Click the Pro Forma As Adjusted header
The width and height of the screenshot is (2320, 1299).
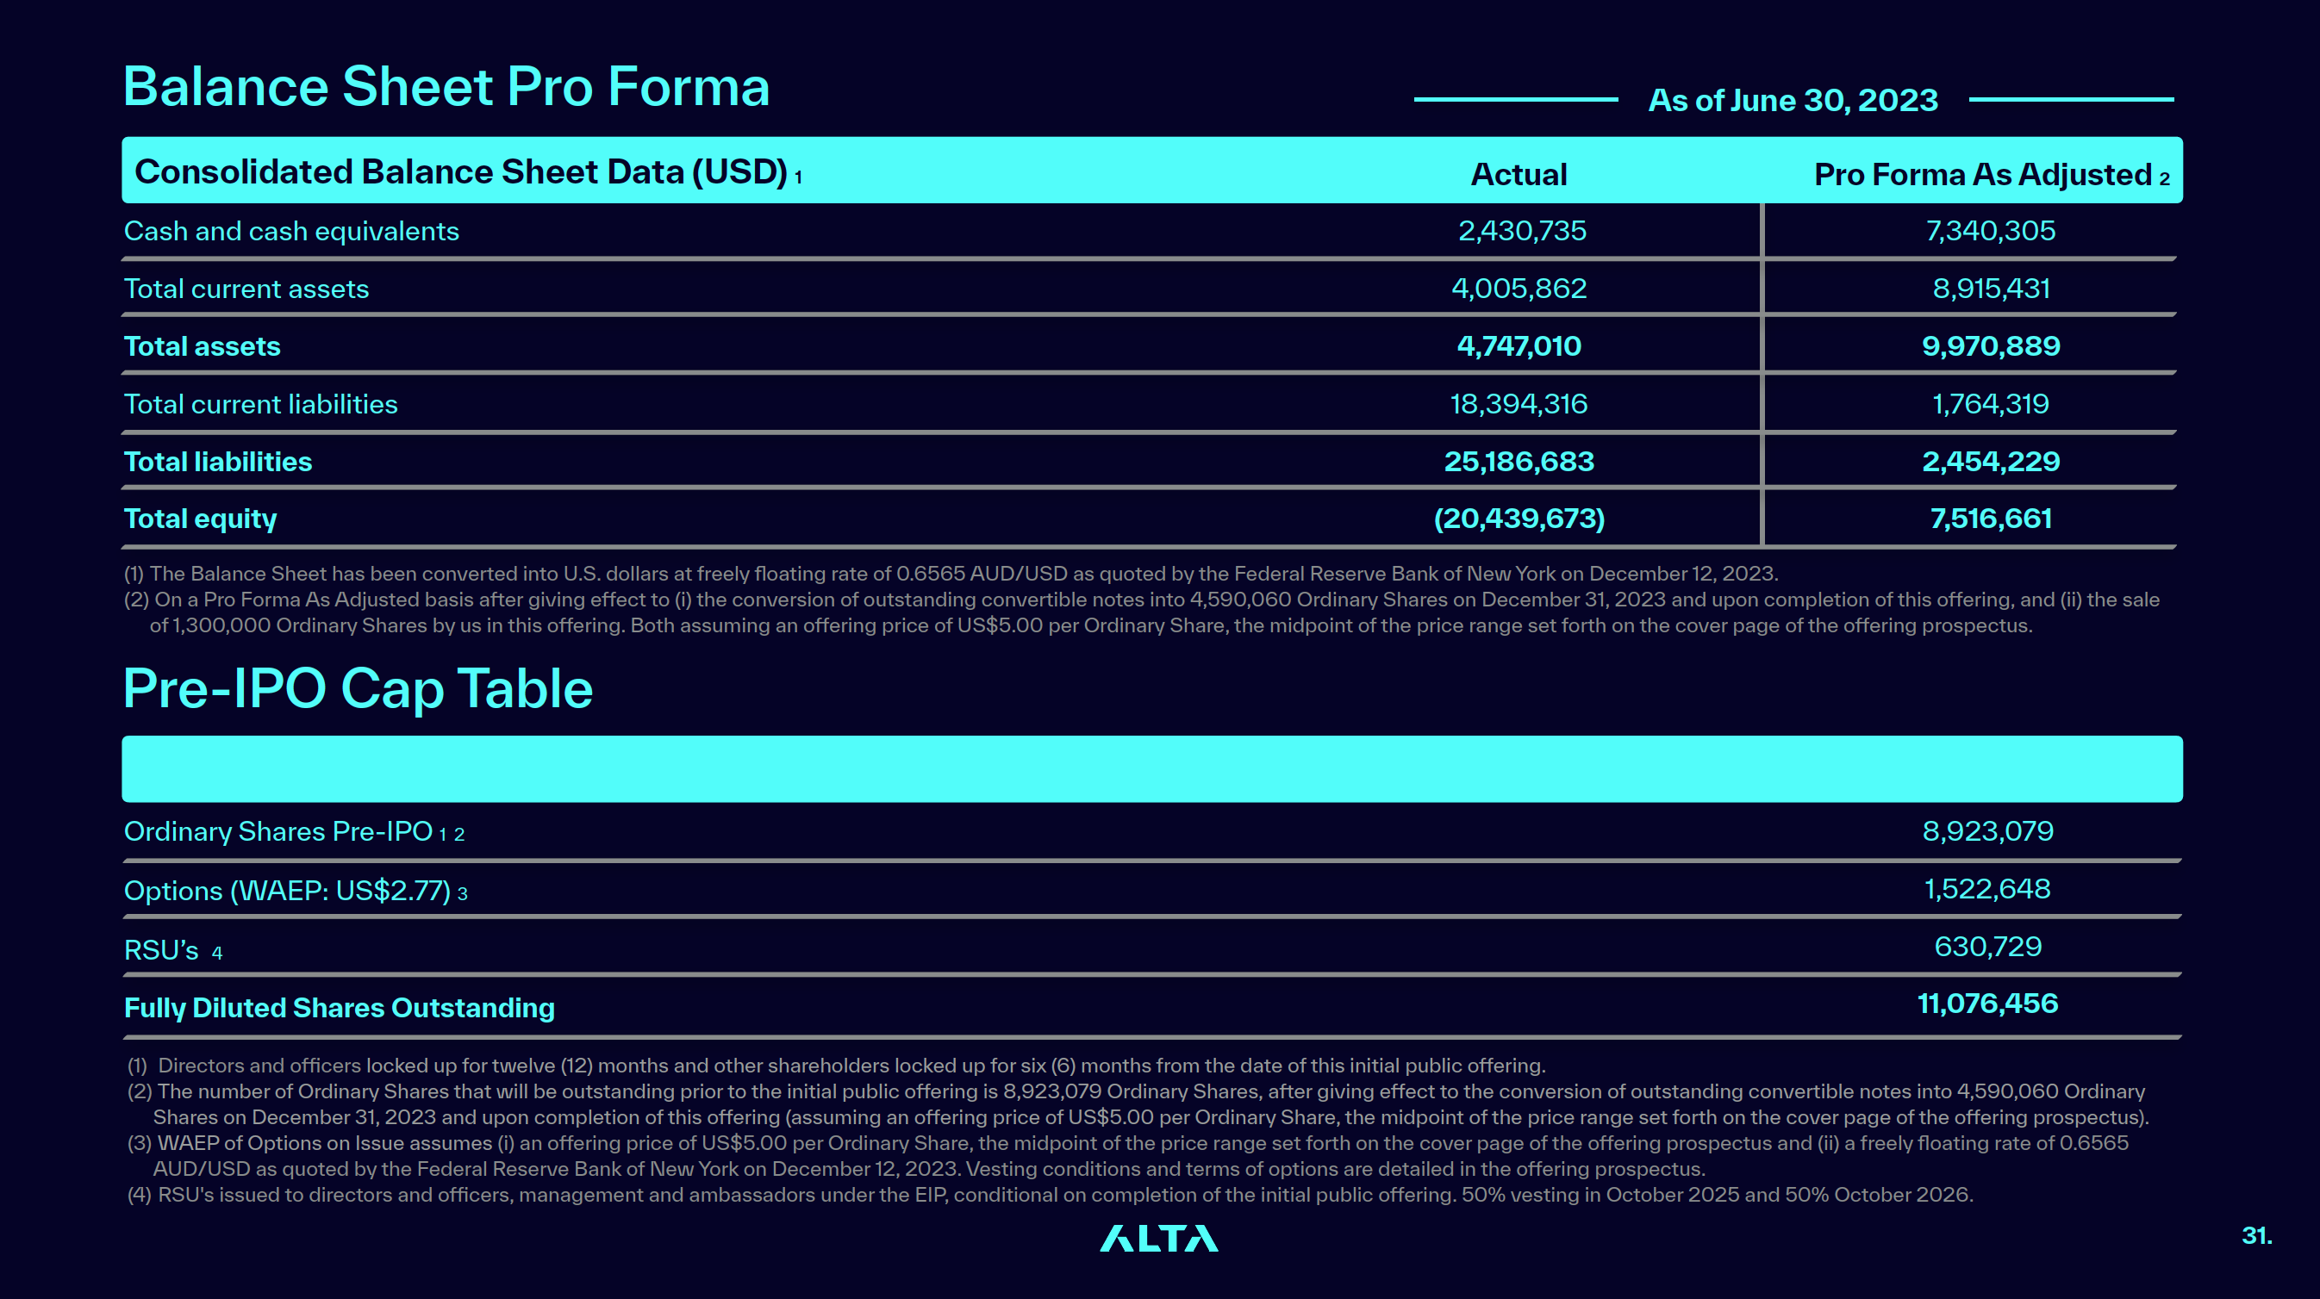1992,174
